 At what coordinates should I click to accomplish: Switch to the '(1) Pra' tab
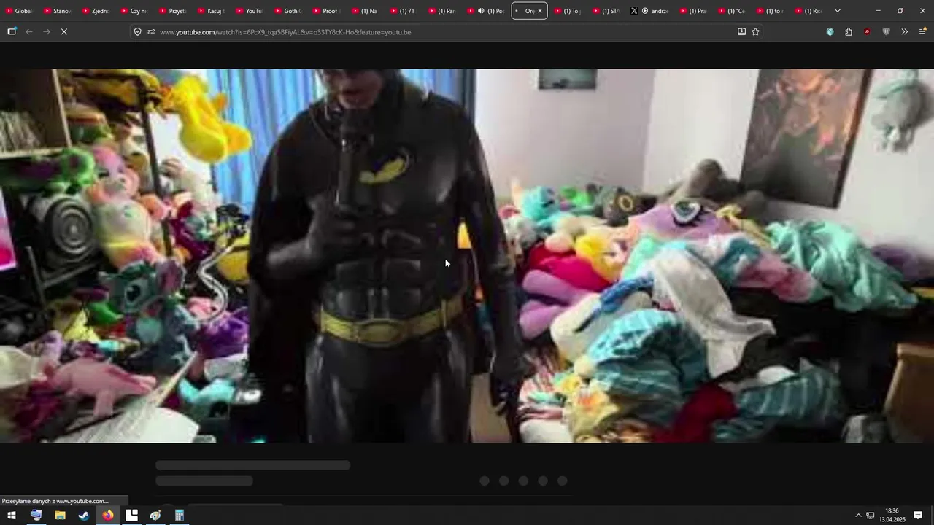(x=692, y=11)
